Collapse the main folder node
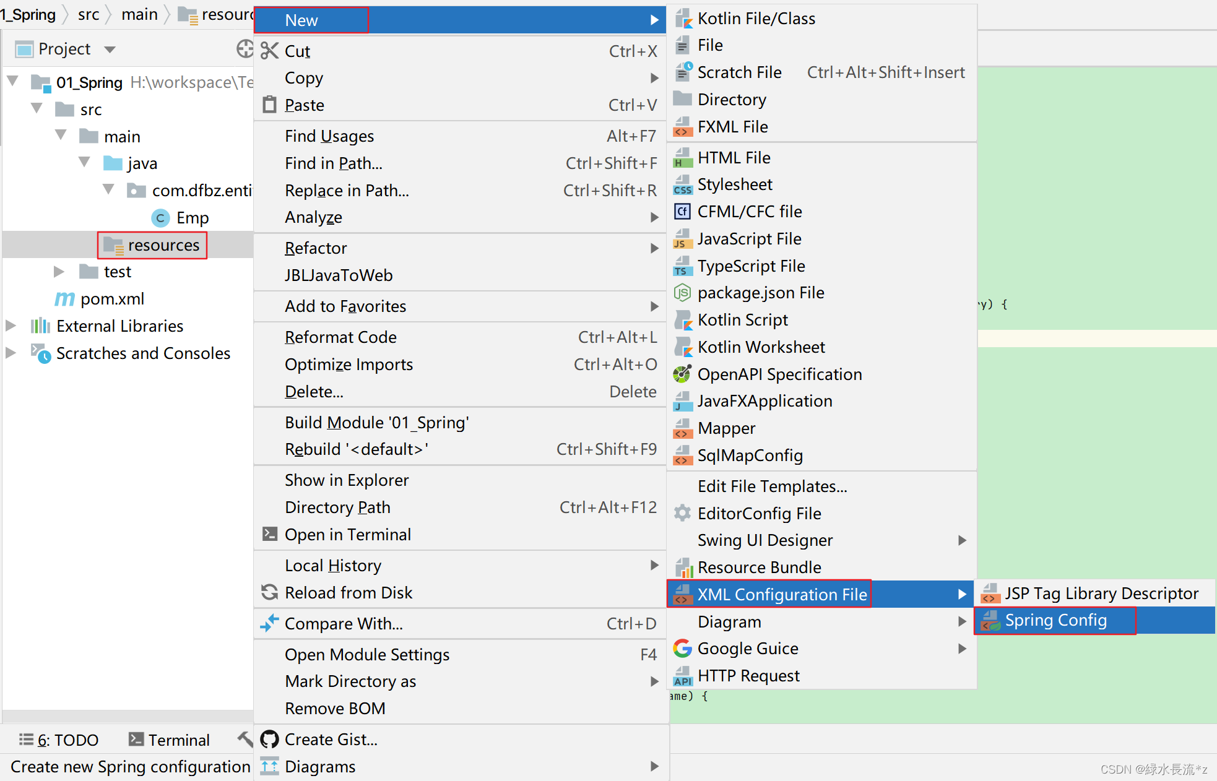The image size is (1217, 781). (61, 135)
